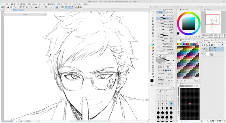Screen dimensions: 226x123
Task: Toggle Snap to special ruler in command bar
Action: point(69,7)
